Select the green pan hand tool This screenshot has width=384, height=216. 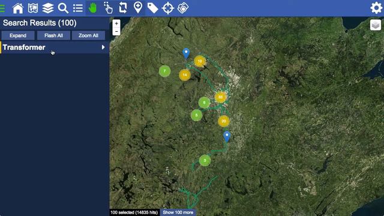93,8
